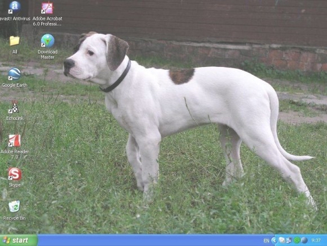Click the blue sphere tray icon
Image resolution: width=327 pixels, height=246 pixels.
304,240
